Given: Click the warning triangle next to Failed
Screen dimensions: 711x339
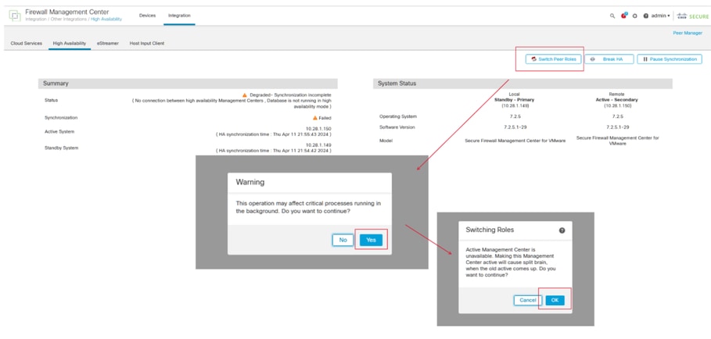Looking at the screenshot, I should tap(315, 118).
